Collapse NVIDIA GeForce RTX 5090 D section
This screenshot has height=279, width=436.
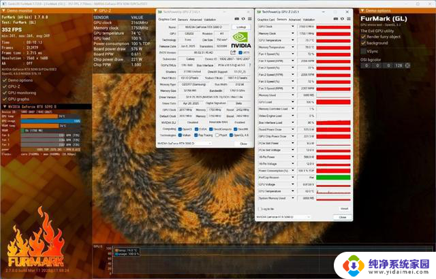click(5, 106)
